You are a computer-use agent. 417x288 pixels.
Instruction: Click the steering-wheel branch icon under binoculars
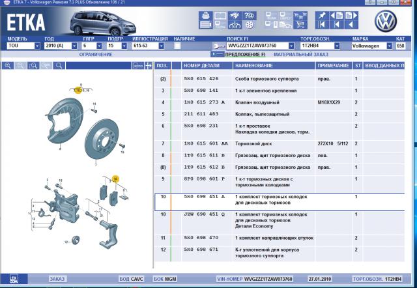(235, 25)
